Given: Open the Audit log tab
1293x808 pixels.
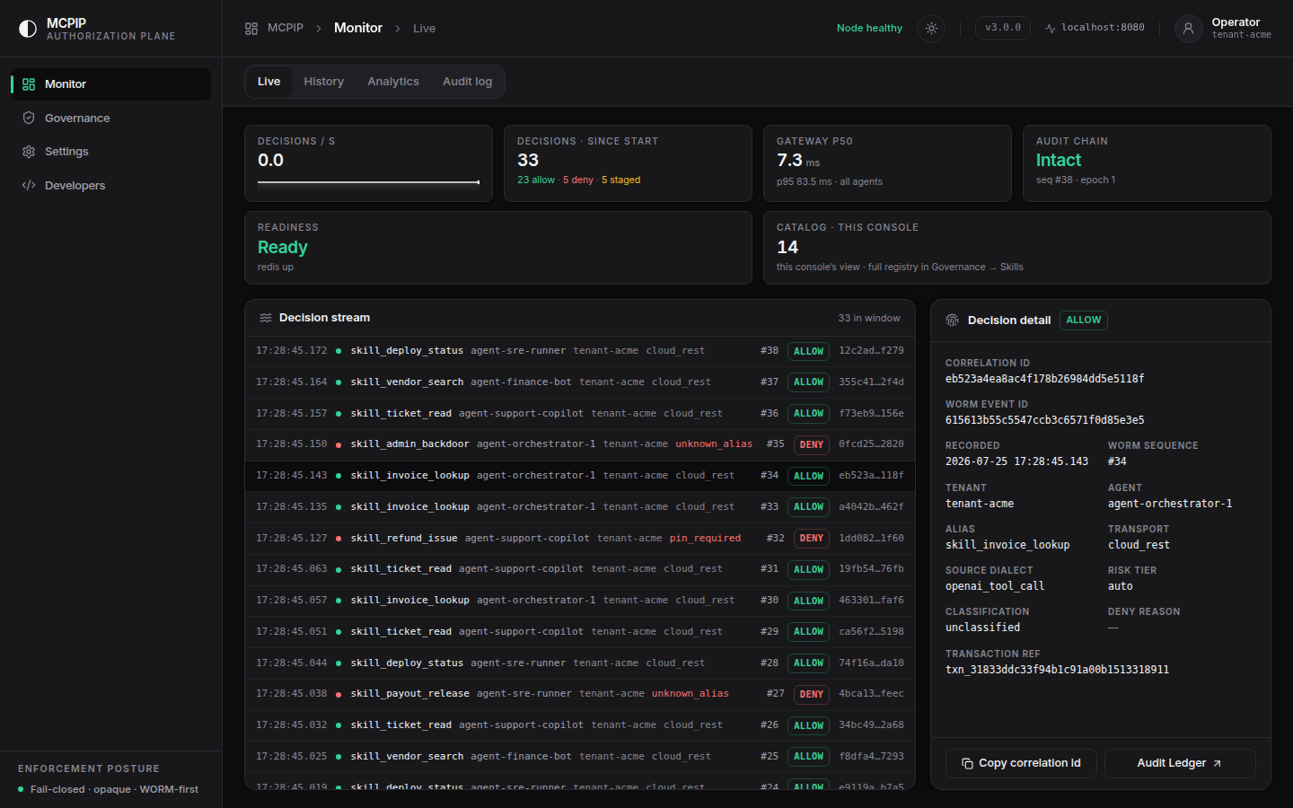Looking at the screenshot, I should pyautogui.click(x=467, y=82).
